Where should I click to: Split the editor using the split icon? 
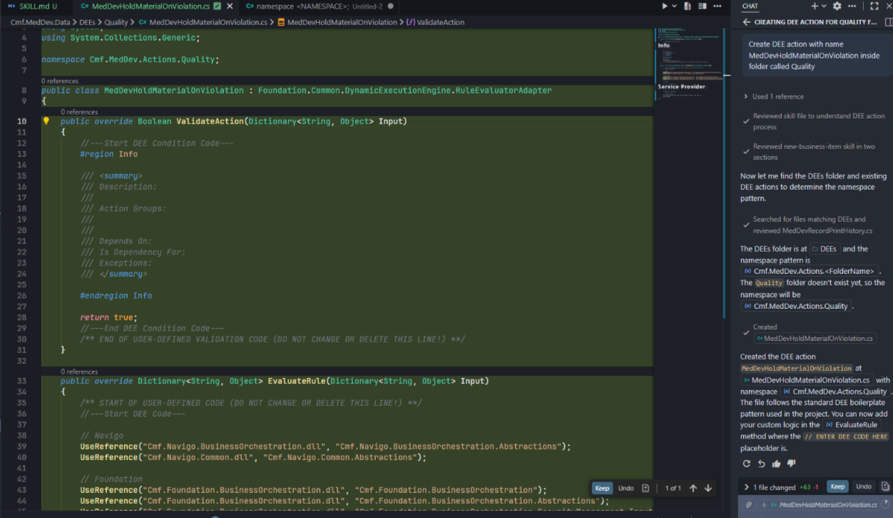(702, 6)
